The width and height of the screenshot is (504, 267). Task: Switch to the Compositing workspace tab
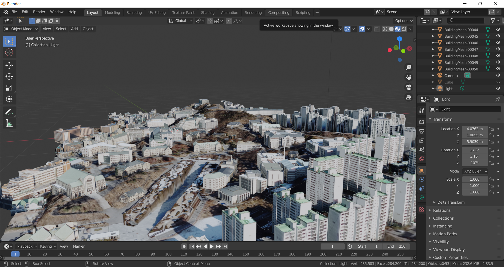point(279,13)
